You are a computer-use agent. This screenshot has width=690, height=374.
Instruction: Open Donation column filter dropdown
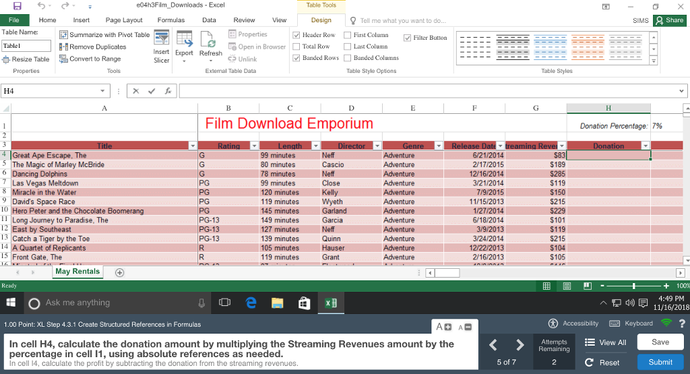point(646,146)
